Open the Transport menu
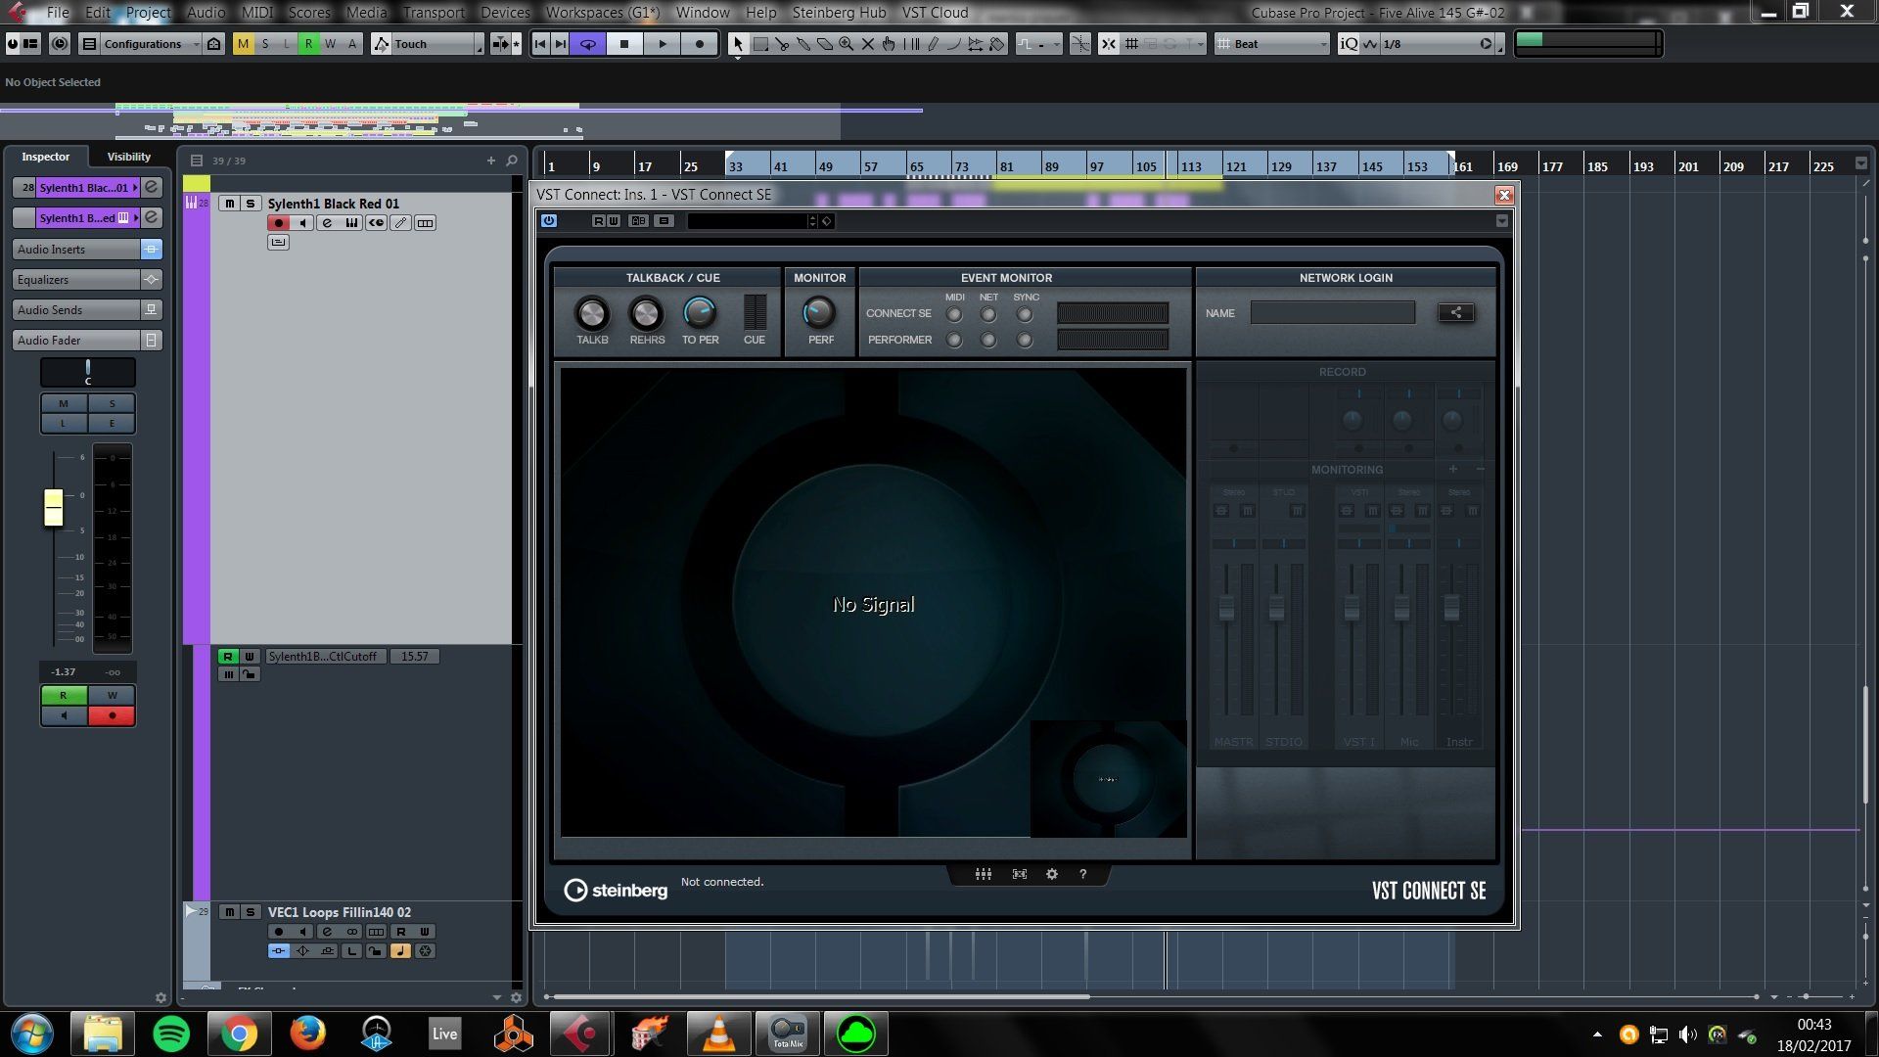 point(434,13)
